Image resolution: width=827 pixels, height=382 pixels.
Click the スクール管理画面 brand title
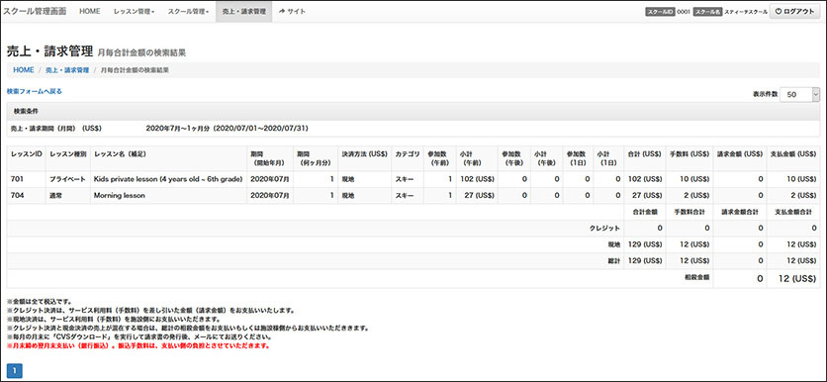(35, 11)
